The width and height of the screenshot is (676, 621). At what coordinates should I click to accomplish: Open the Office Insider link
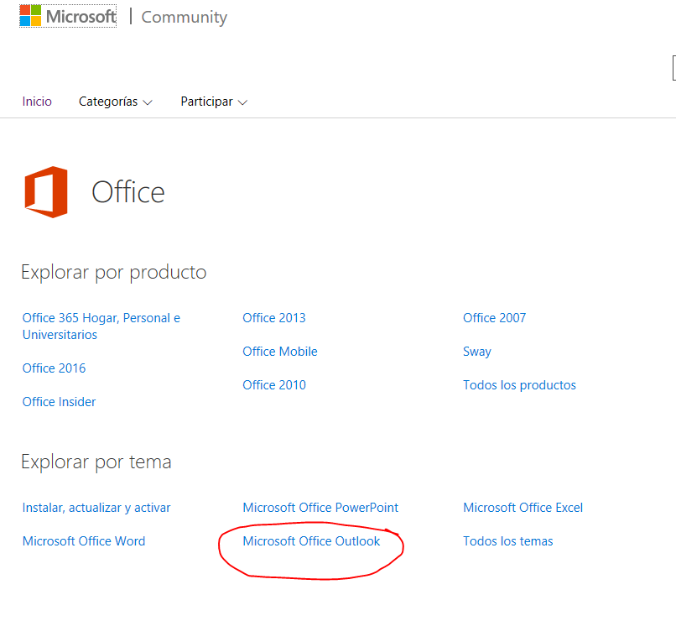tap(59, 402)
